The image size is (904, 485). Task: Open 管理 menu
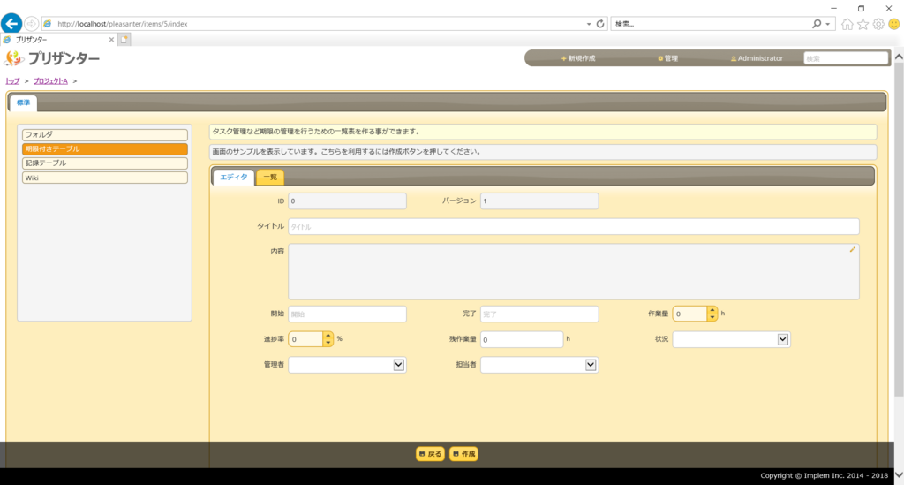pos(668,58)
